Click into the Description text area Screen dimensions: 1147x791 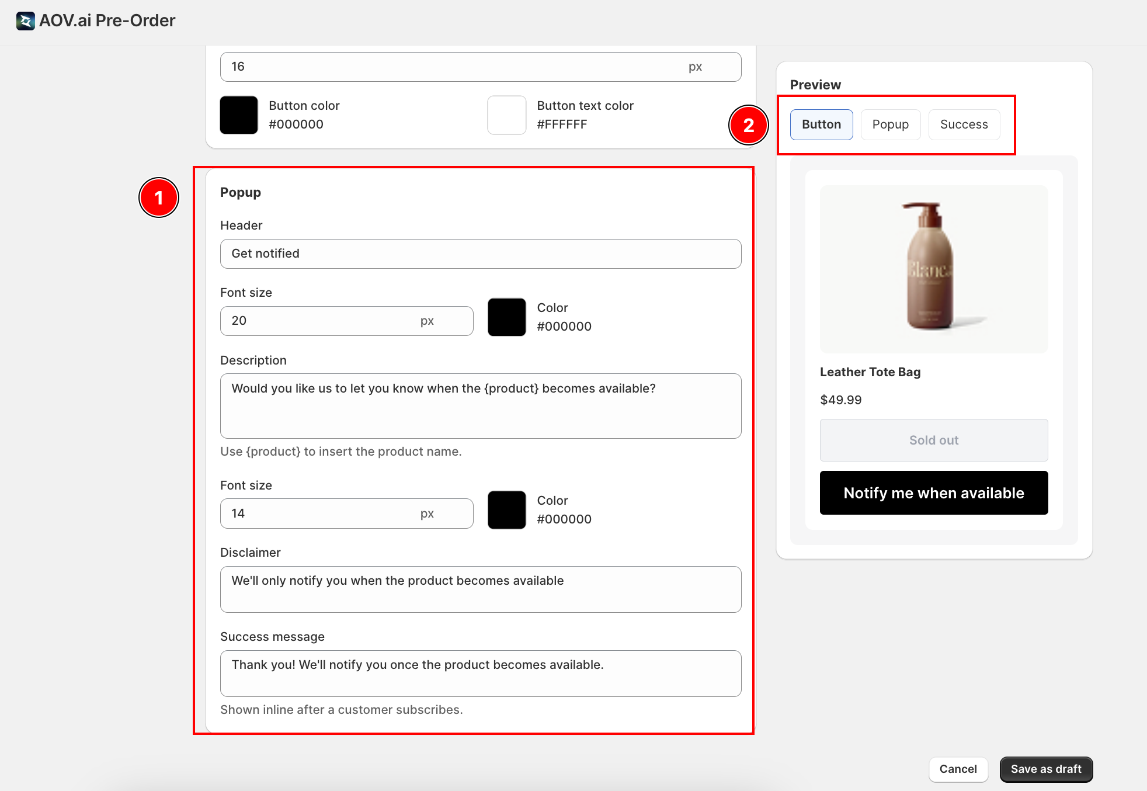pyautogui.click(x=481, y=406)
